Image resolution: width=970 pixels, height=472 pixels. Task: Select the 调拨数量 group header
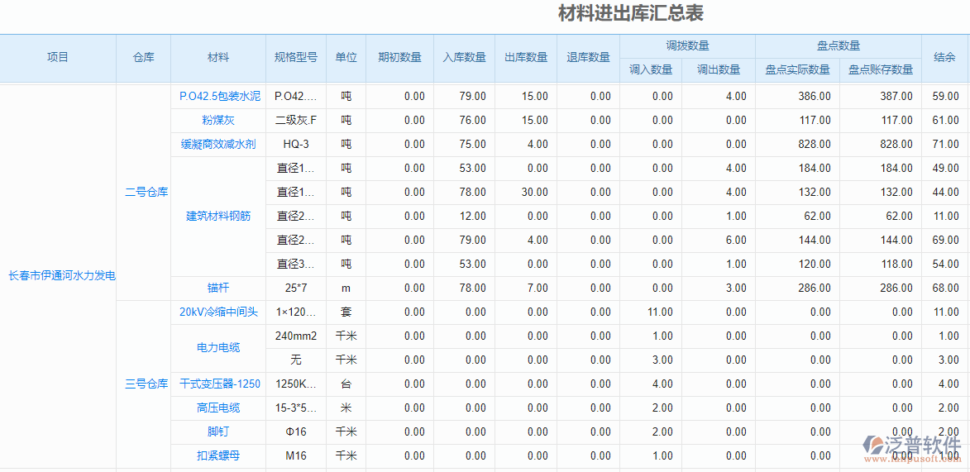[x=687, y=45]
